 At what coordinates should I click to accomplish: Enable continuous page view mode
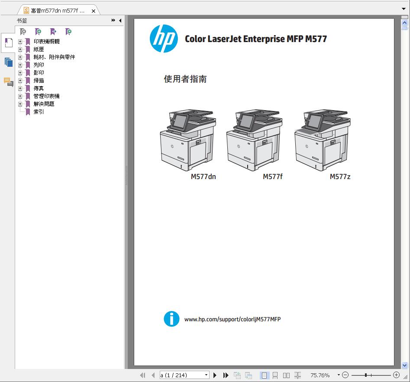click(x=275, y=375)
